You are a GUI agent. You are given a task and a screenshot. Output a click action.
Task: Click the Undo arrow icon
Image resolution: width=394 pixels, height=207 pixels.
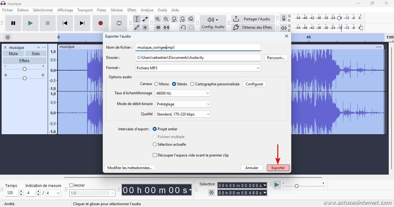(x=183, y=27)
